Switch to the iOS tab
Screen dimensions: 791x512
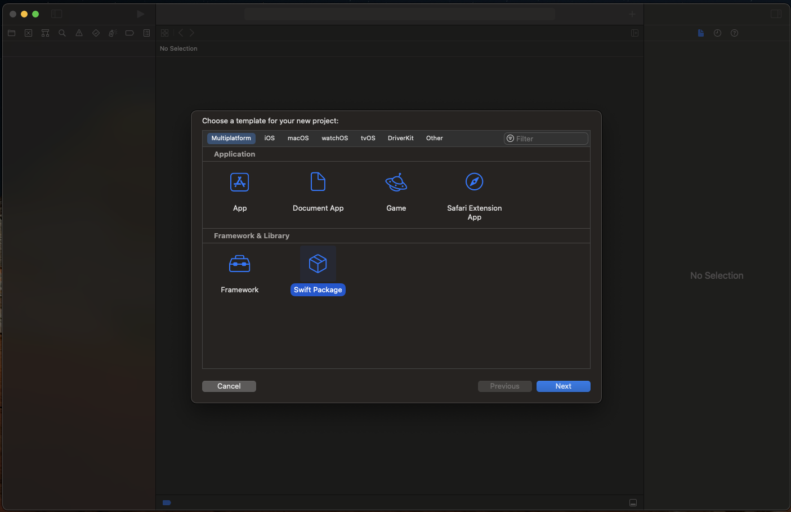point(270,139)
